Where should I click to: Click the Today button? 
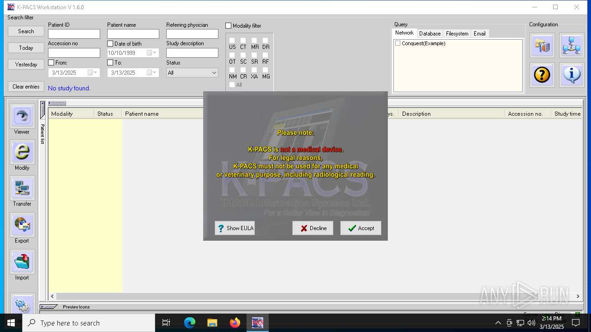pos(26,48)
